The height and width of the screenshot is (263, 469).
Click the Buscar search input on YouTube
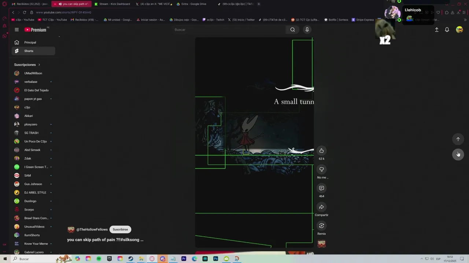coord(228,30)
